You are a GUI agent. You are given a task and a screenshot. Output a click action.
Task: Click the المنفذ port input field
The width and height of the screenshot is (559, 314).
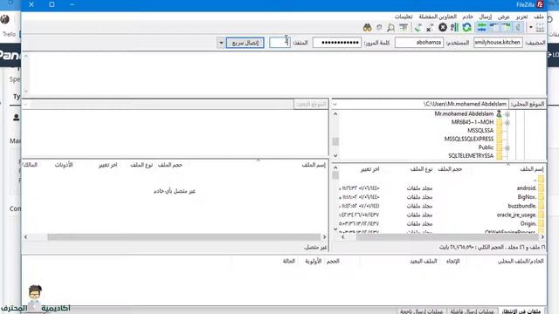click(x=279, y=43)
